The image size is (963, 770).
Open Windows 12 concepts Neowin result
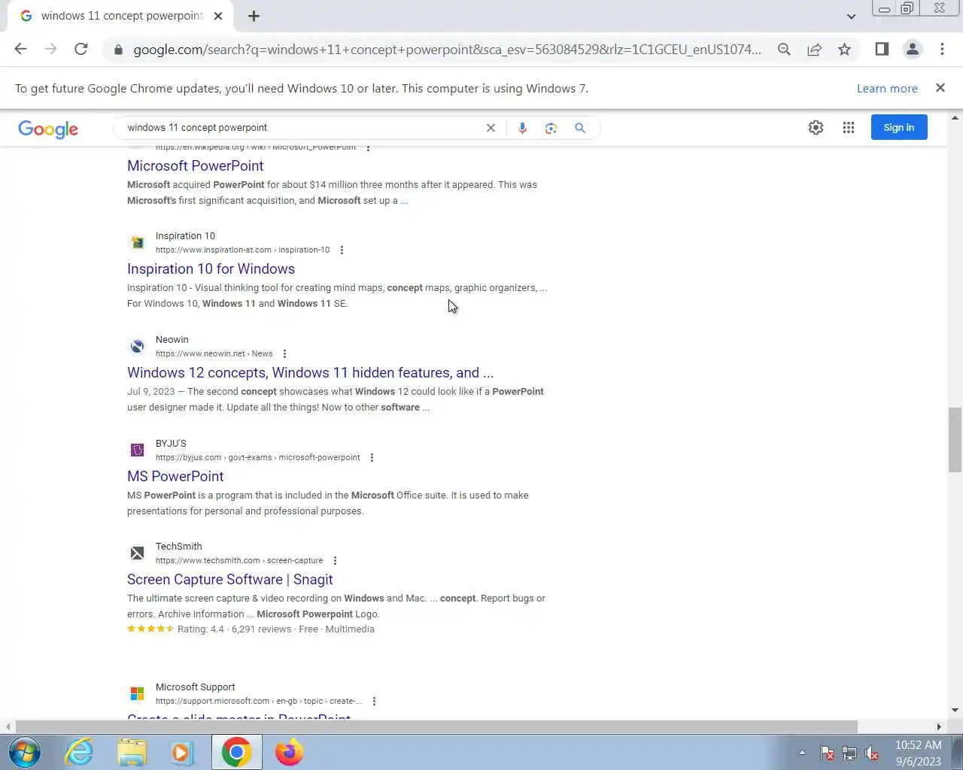310,372
